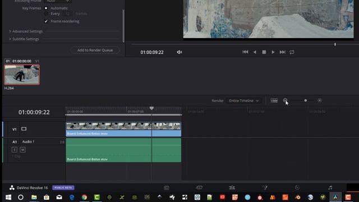Screen dimensions: 359x202
Task: Open green Camtasia icon on taskbar
Action: [x=97, y=197]
